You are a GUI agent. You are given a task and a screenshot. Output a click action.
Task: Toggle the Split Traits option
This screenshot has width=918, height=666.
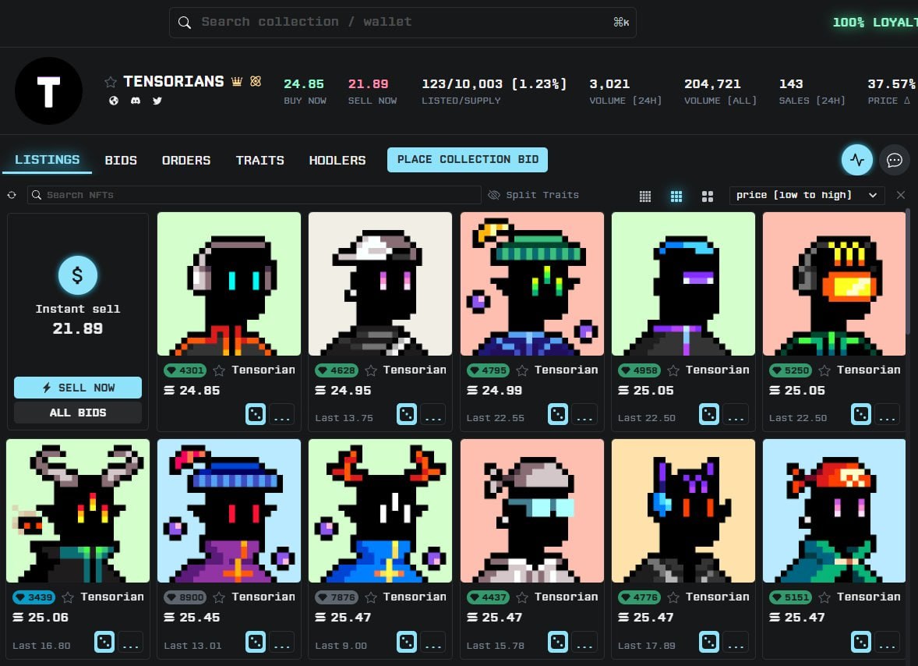[x=533, y=195]
